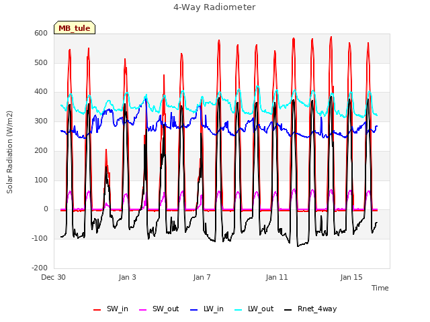Click the 600 y-axis tick label
Image resolution: width=430 pixels, height=322 pixels.
coord(41,34)
